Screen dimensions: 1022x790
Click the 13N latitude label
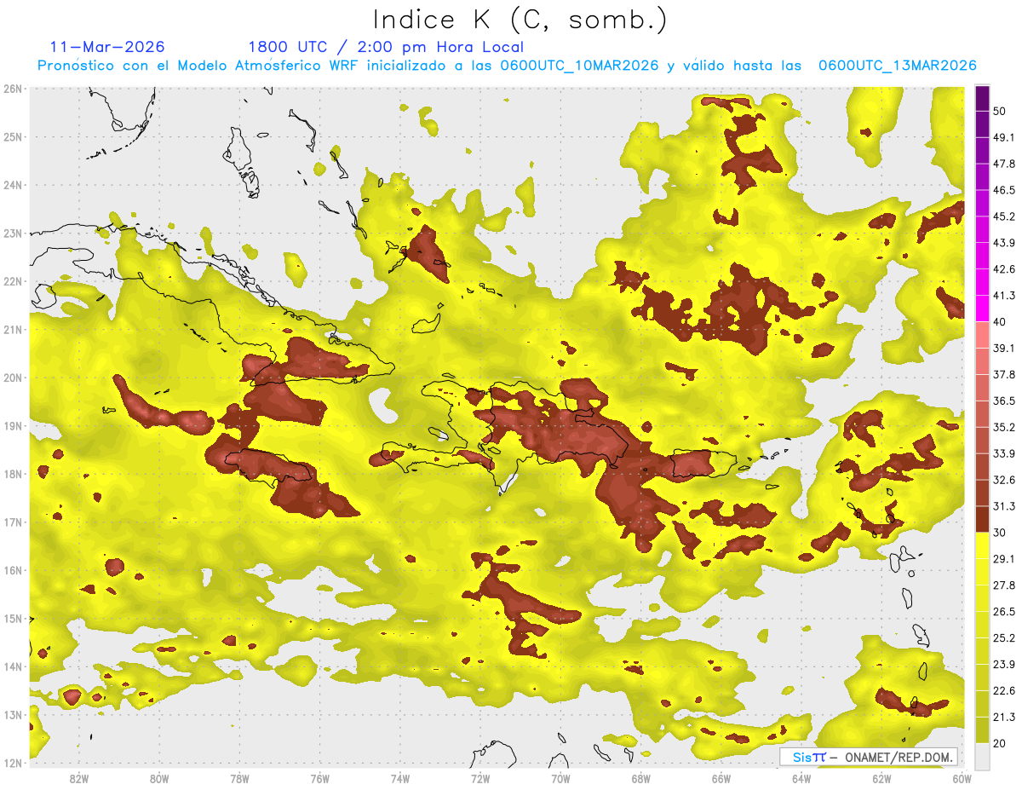[13, 714]
